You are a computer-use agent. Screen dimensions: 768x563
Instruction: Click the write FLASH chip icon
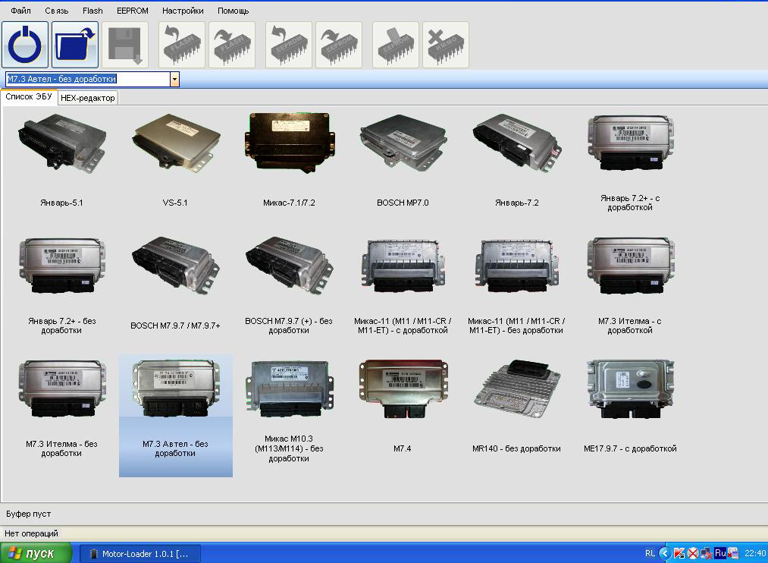click(x=232, y=45)
